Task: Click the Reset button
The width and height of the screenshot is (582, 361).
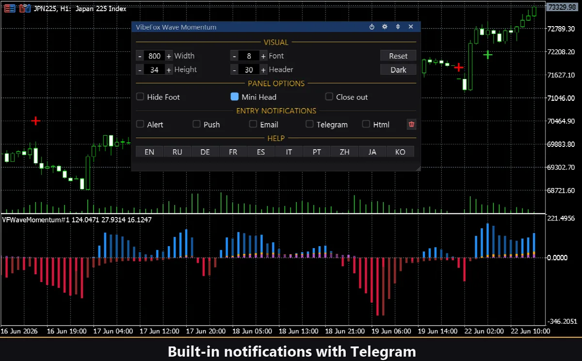Action: click(398, 56)
